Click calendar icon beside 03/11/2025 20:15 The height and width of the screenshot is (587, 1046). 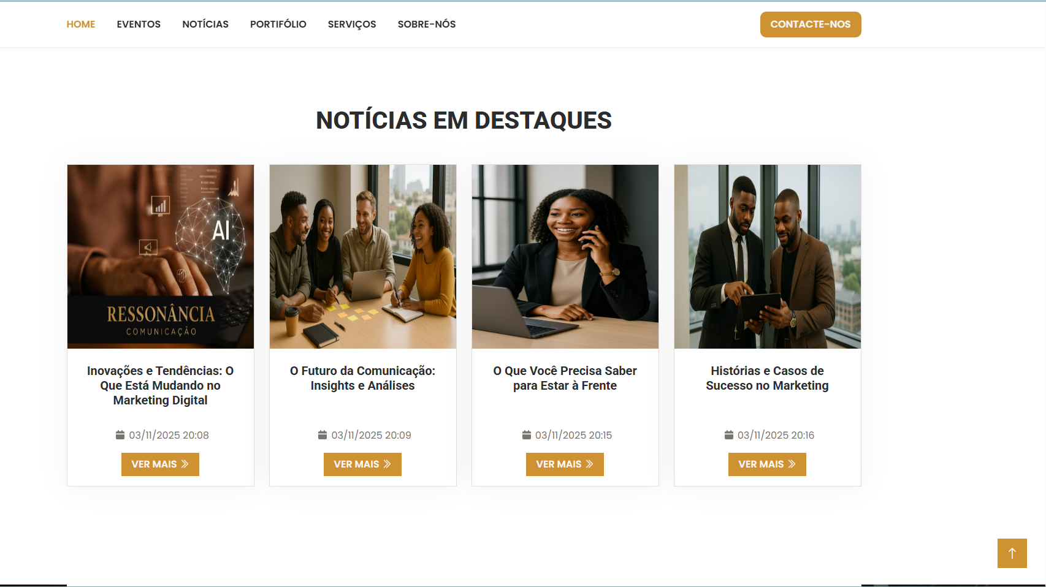[x=527, y=435]
